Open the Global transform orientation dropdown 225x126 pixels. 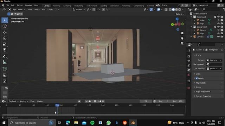79,9
